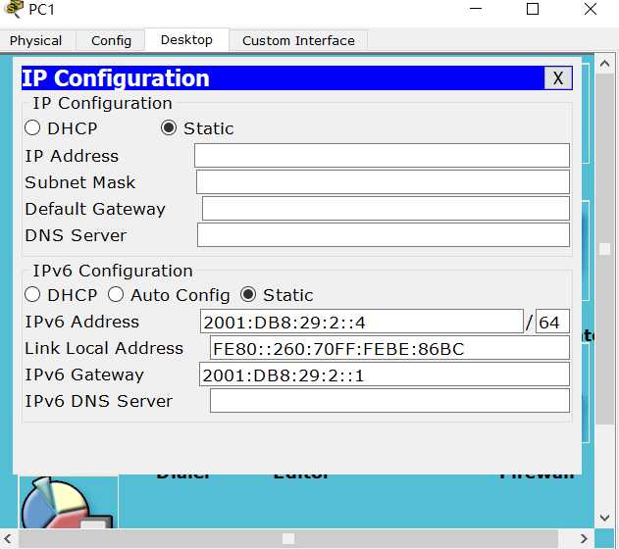Click the Link Local Address field
The image size is (619, 549).
389,348
